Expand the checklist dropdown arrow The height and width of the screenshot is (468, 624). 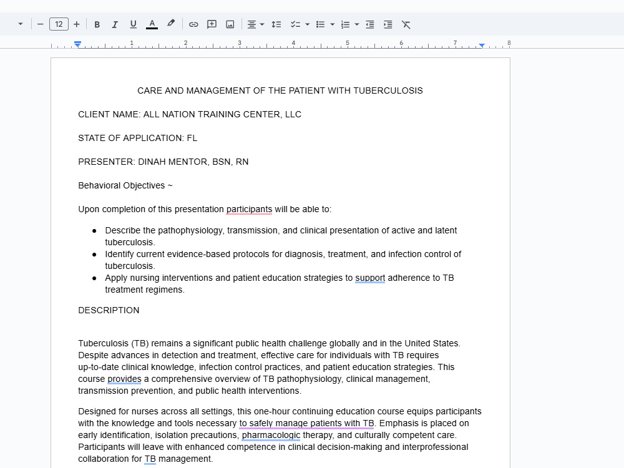point(307,25)
